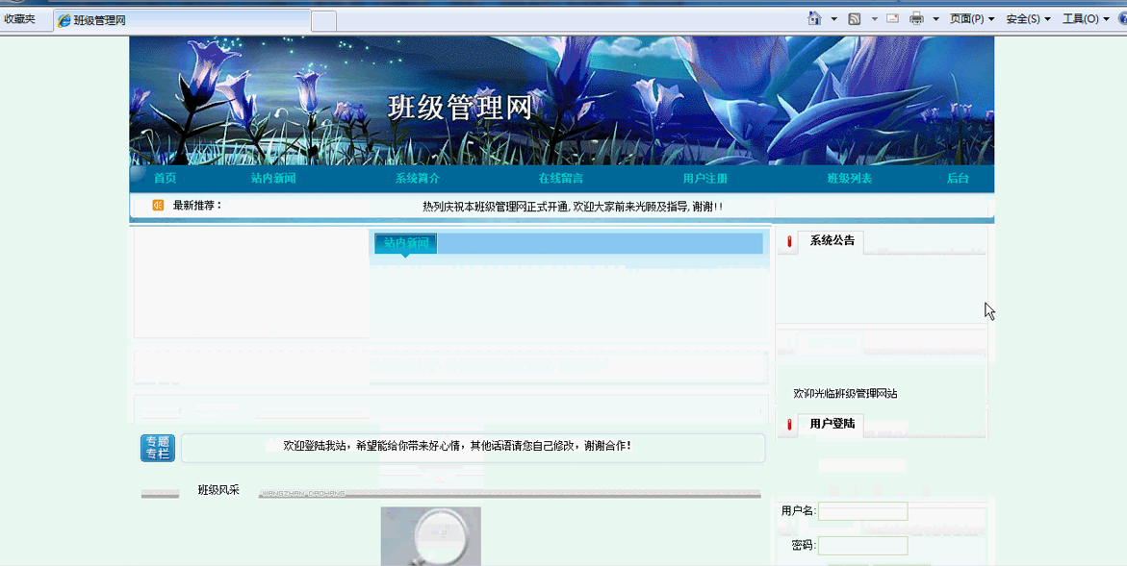Open the 安全(S) menu
Viewport: 1127px width, 566px height.
pyautogui.click(x=1029, y=19)
